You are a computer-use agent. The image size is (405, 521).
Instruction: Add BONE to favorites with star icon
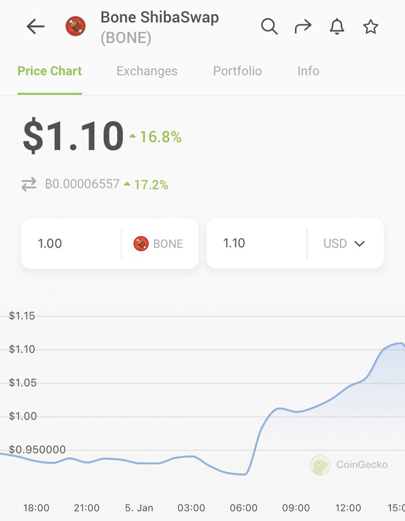tap(370, 27)
